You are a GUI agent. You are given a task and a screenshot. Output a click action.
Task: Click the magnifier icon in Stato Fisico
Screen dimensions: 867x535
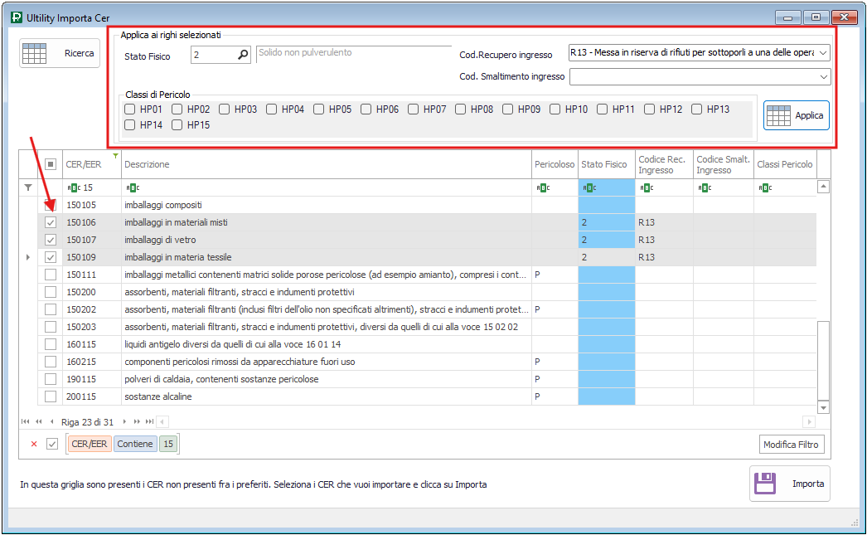click(243, 56)
